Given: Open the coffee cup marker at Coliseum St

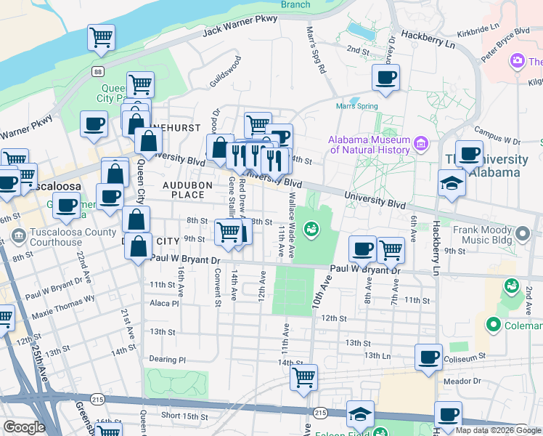Looking at the screenshot, I should coord(429,357).
